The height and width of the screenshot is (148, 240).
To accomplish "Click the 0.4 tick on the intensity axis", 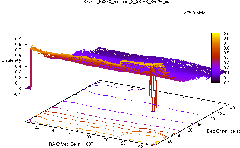I will point(18,67).
